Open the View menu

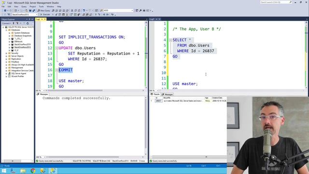16,6
